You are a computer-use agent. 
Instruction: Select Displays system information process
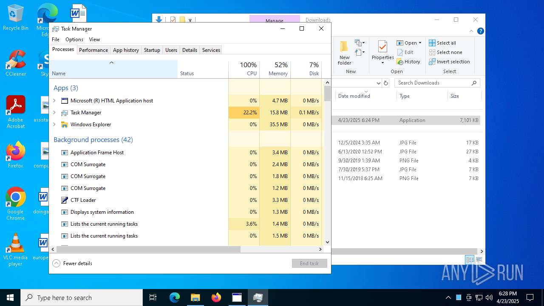click(185, 212)
